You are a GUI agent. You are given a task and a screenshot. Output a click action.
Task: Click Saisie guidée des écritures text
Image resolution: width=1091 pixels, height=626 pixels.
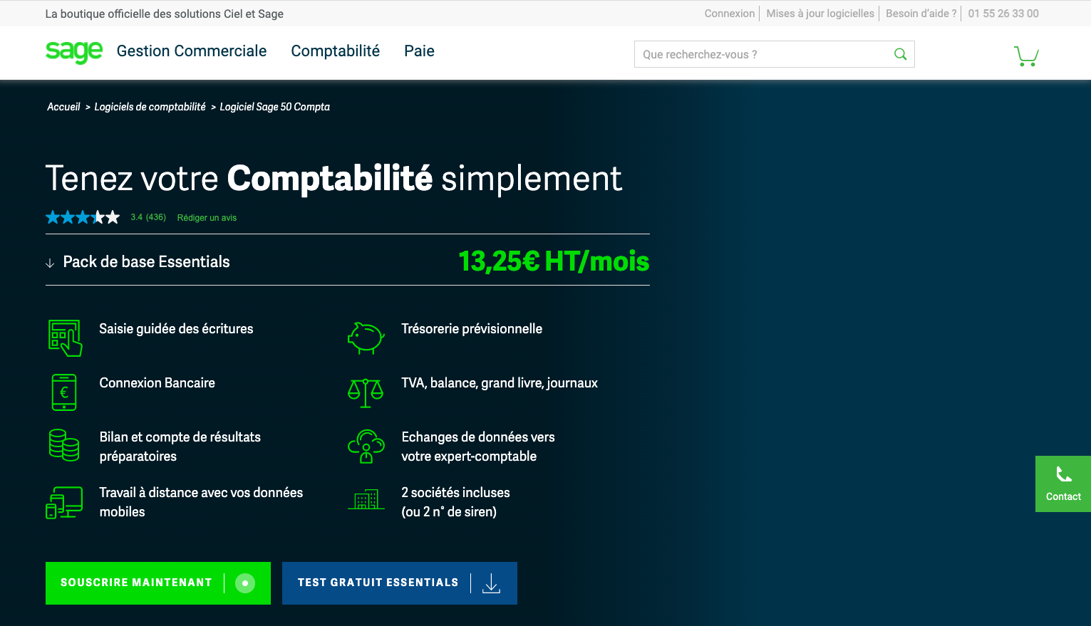point(176,328)
